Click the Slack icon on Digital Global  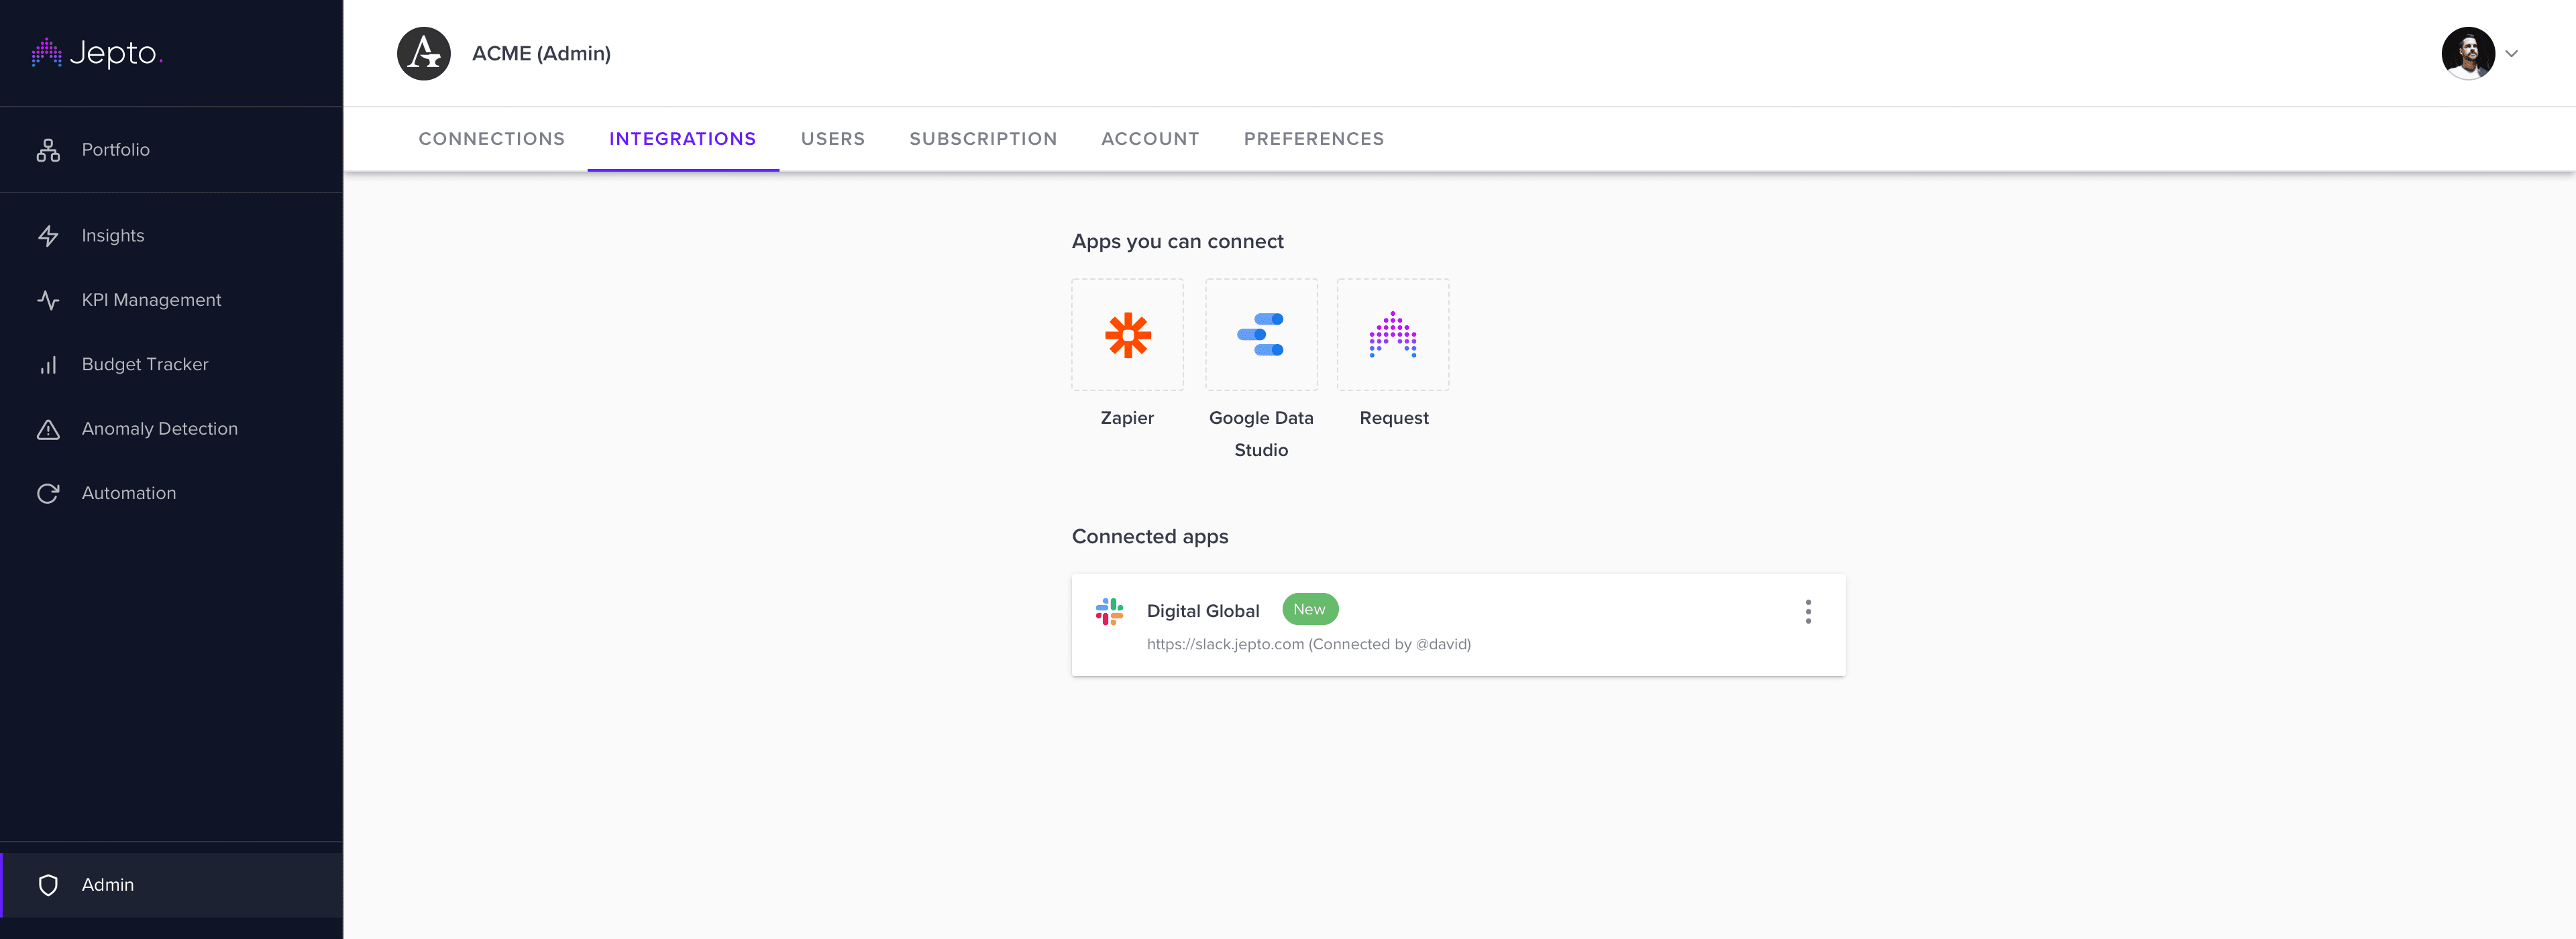coord(1109,611)
